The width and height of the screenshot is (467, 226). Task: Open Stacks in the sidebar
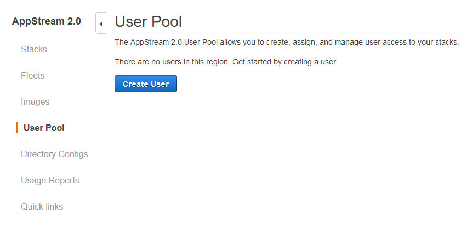(34, 49)
